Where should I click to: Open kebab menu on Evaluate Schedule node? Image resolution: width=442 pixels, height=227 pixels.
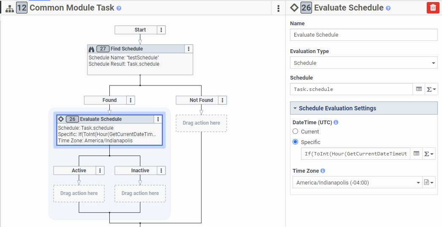coord(158,119)
